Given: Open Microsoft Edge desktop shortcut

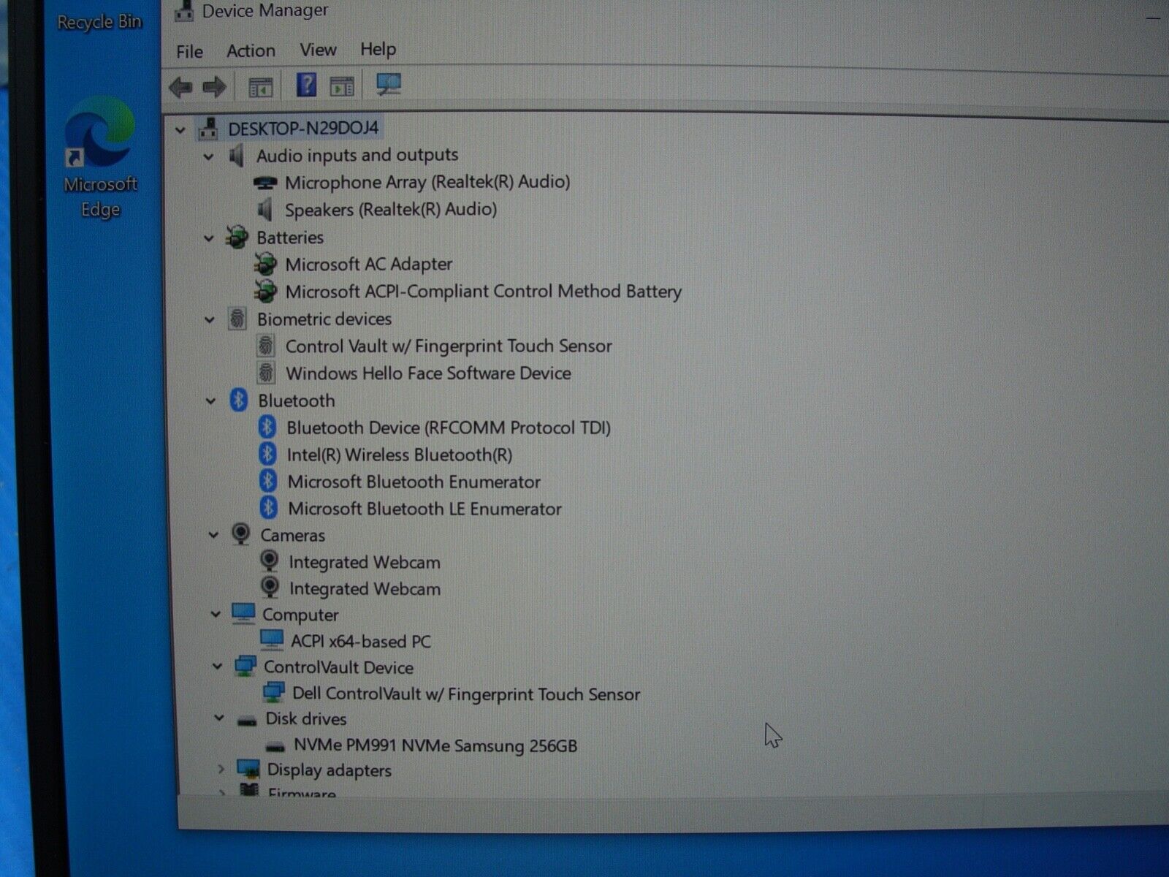Looking at the screenshot, I should pyautogui.click(x=100, y=158).
